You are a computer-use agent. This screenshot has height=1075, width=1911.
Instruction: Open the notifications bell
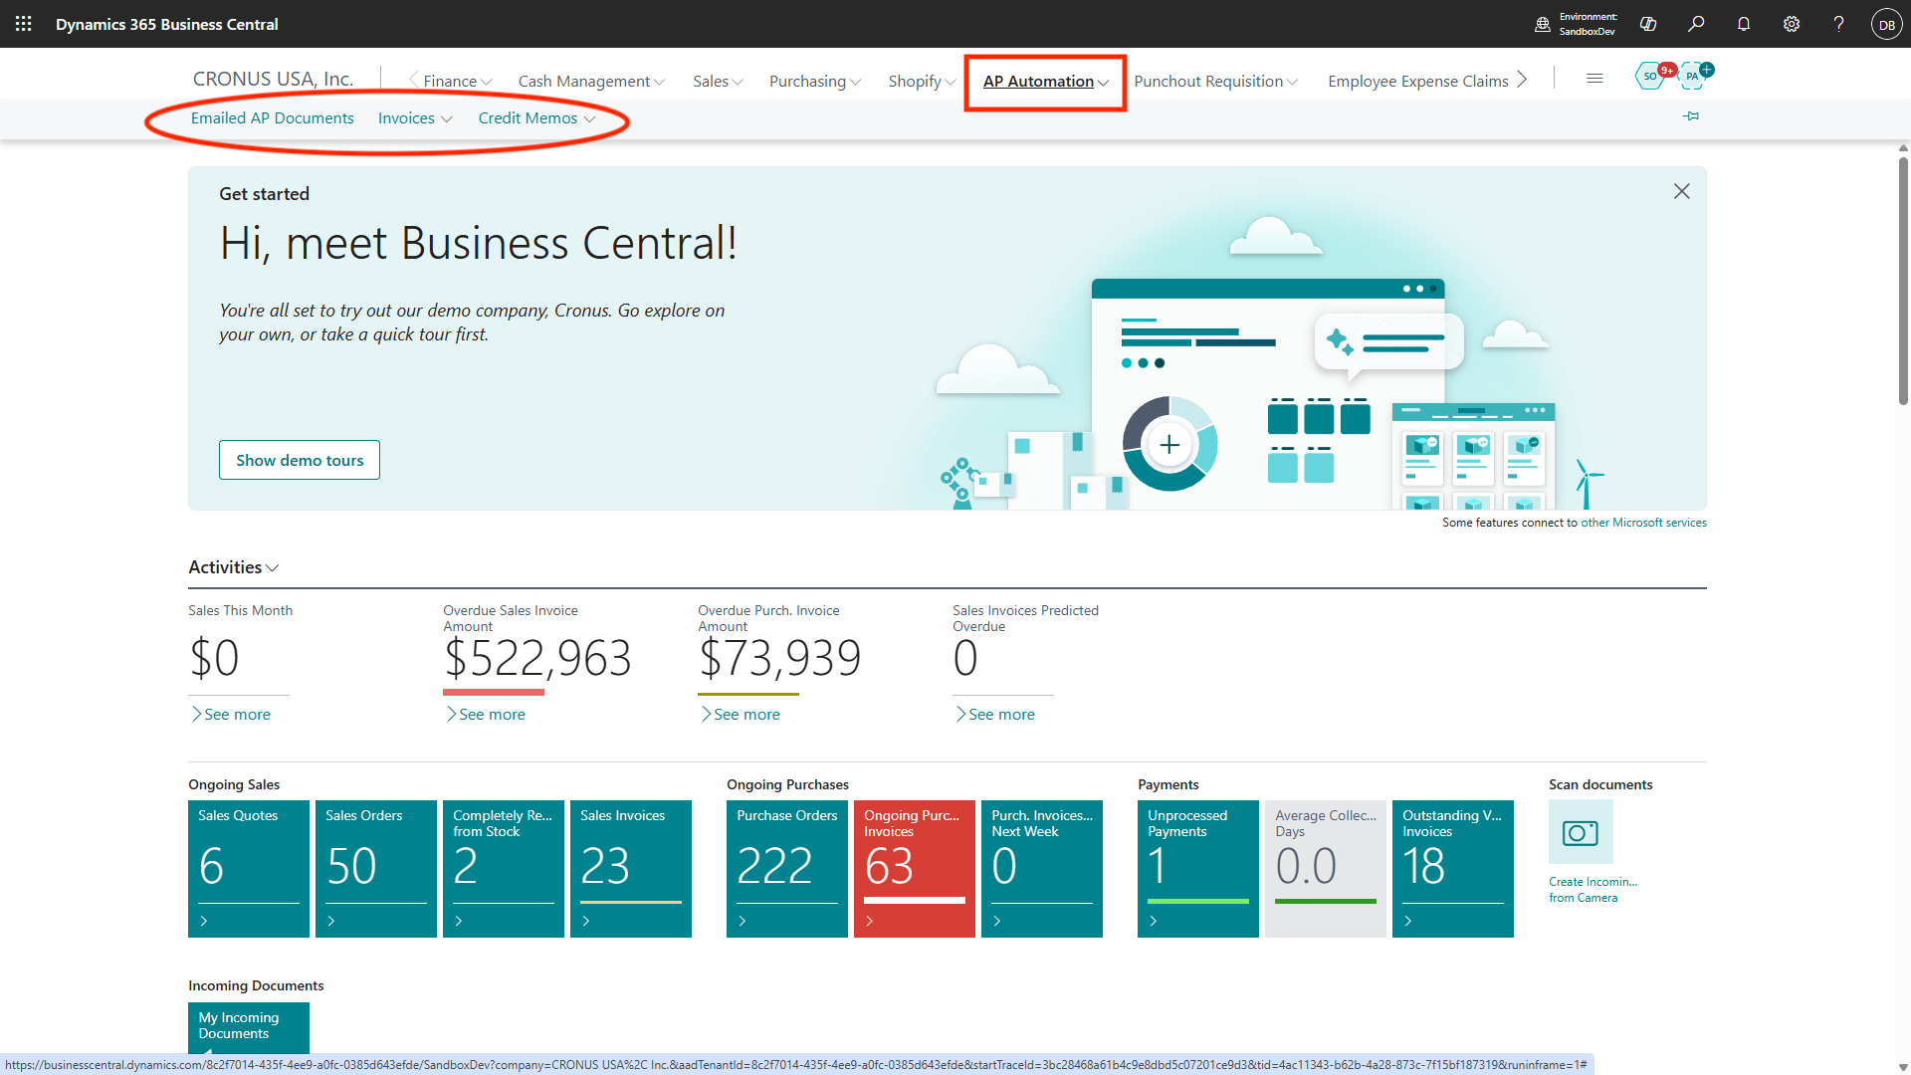click(x=1744, y=24)
